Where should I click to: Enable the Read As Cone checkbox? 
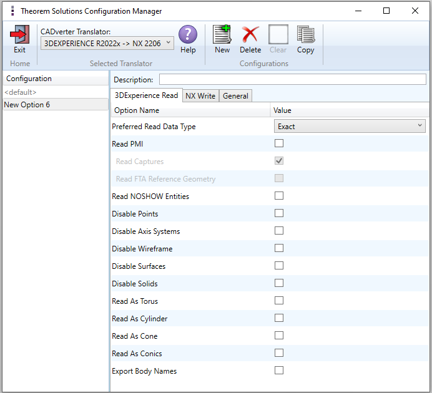coord(279,336)
